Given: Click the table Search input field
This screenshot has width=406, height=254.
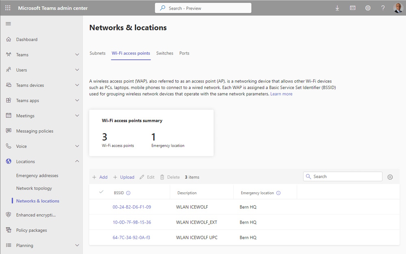Looking at the screenshot, I should pyautogui.click(x=343, y=176).
